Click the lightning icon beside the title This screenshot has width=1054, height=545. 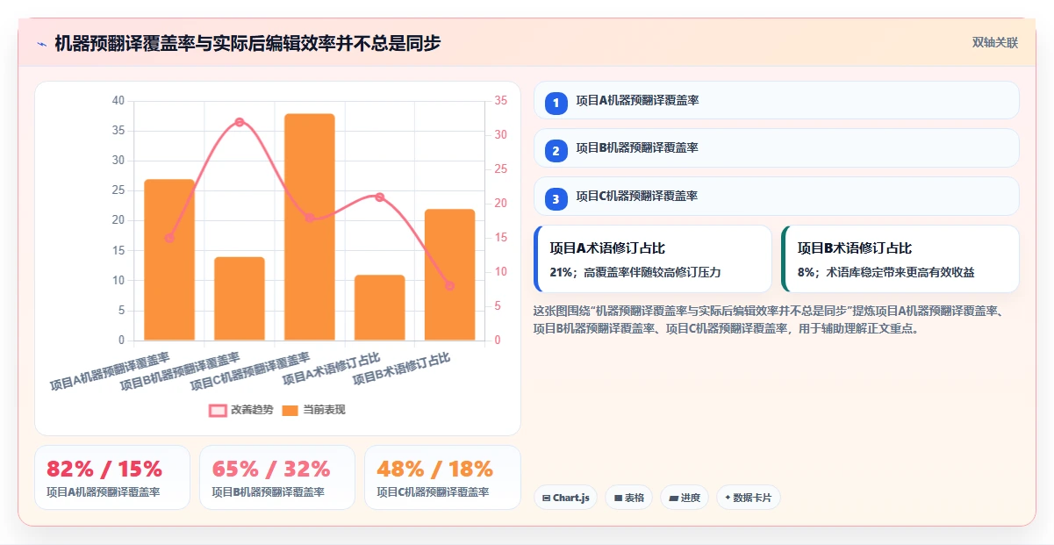pos(41,43)
